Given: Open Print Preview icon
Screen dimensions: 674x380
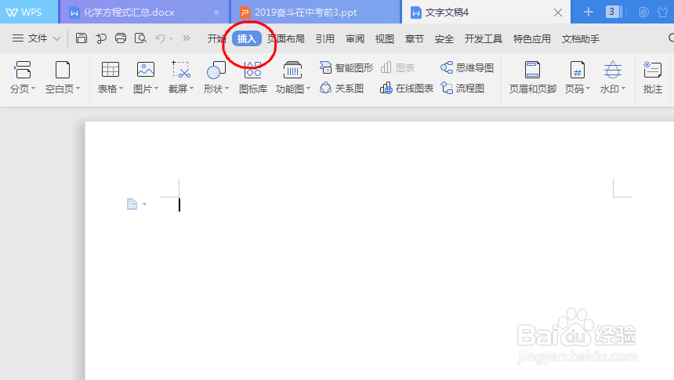Looking at the screenshot, I should [x=140, y=38].
